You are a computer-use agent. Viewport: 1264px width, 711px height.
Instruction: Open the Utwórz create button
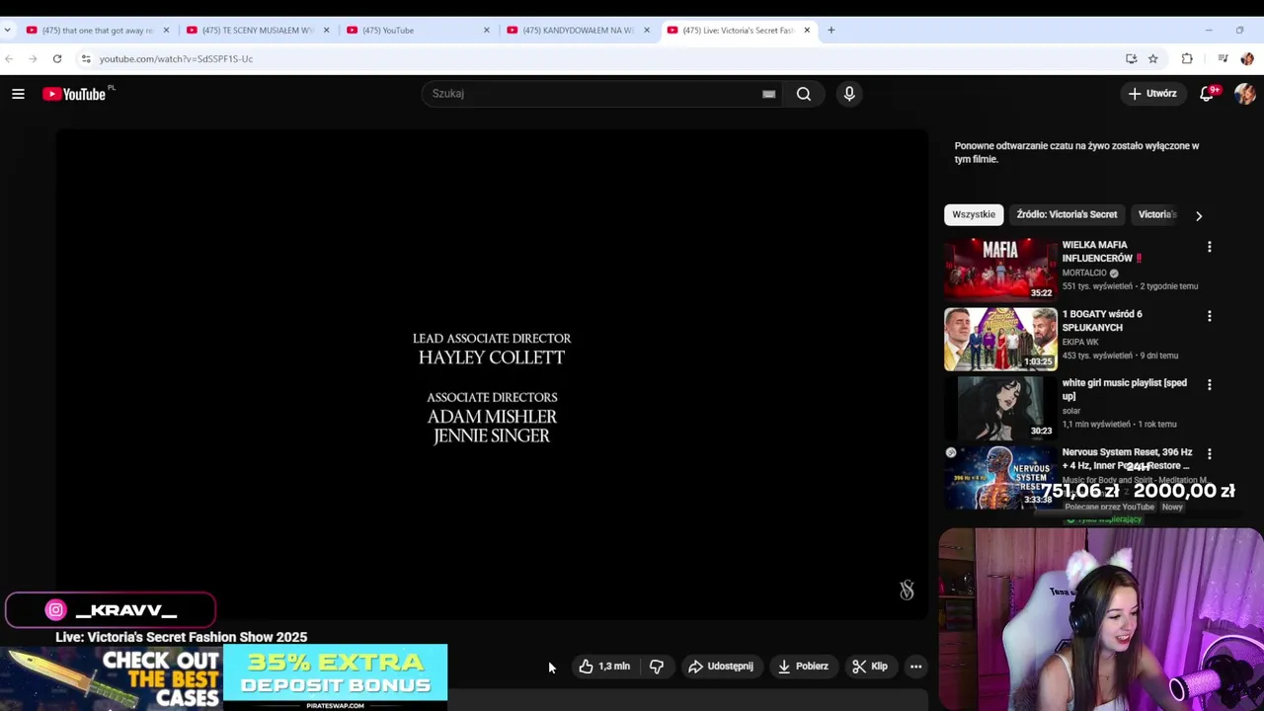tap(1152, 94)
